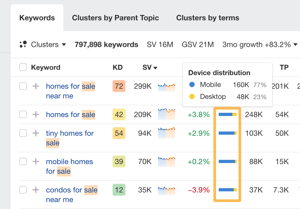Select the trend sparkline for "homes for sale near me"
The image size is (300, 209).
pos(166,86)
